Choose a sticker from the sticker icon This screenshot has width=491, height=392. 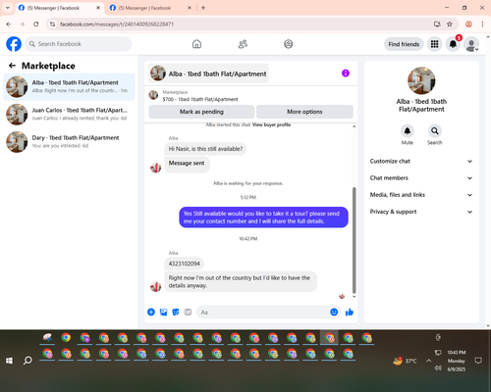point(176,312)
